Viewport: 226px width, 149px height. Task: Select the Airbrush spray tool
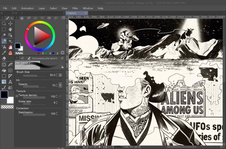(x=4, y=47)
